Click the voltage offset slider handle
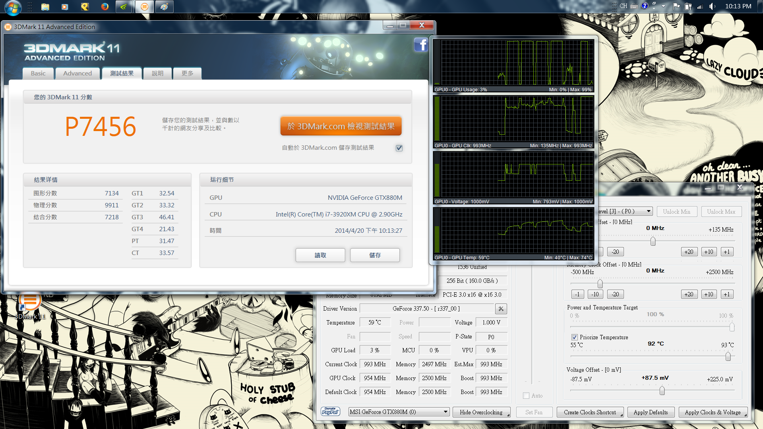Image resolution: width=763 pixels, height=429 pixels. (x=662, y=391)
